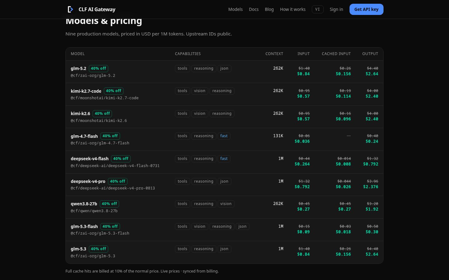Select the @cf/zai-org/glm-5.2 upstream ID
The height and width of the screenshot is (280, 449).
[93, 76]
